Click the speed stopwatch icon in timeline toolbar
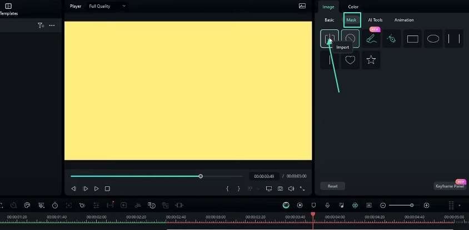 click(x=55, y=205)
